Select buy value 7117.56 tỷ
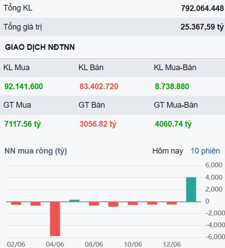The width and height of the screenshot is (225, 248). pyautogui.click(x=22, y=124)
